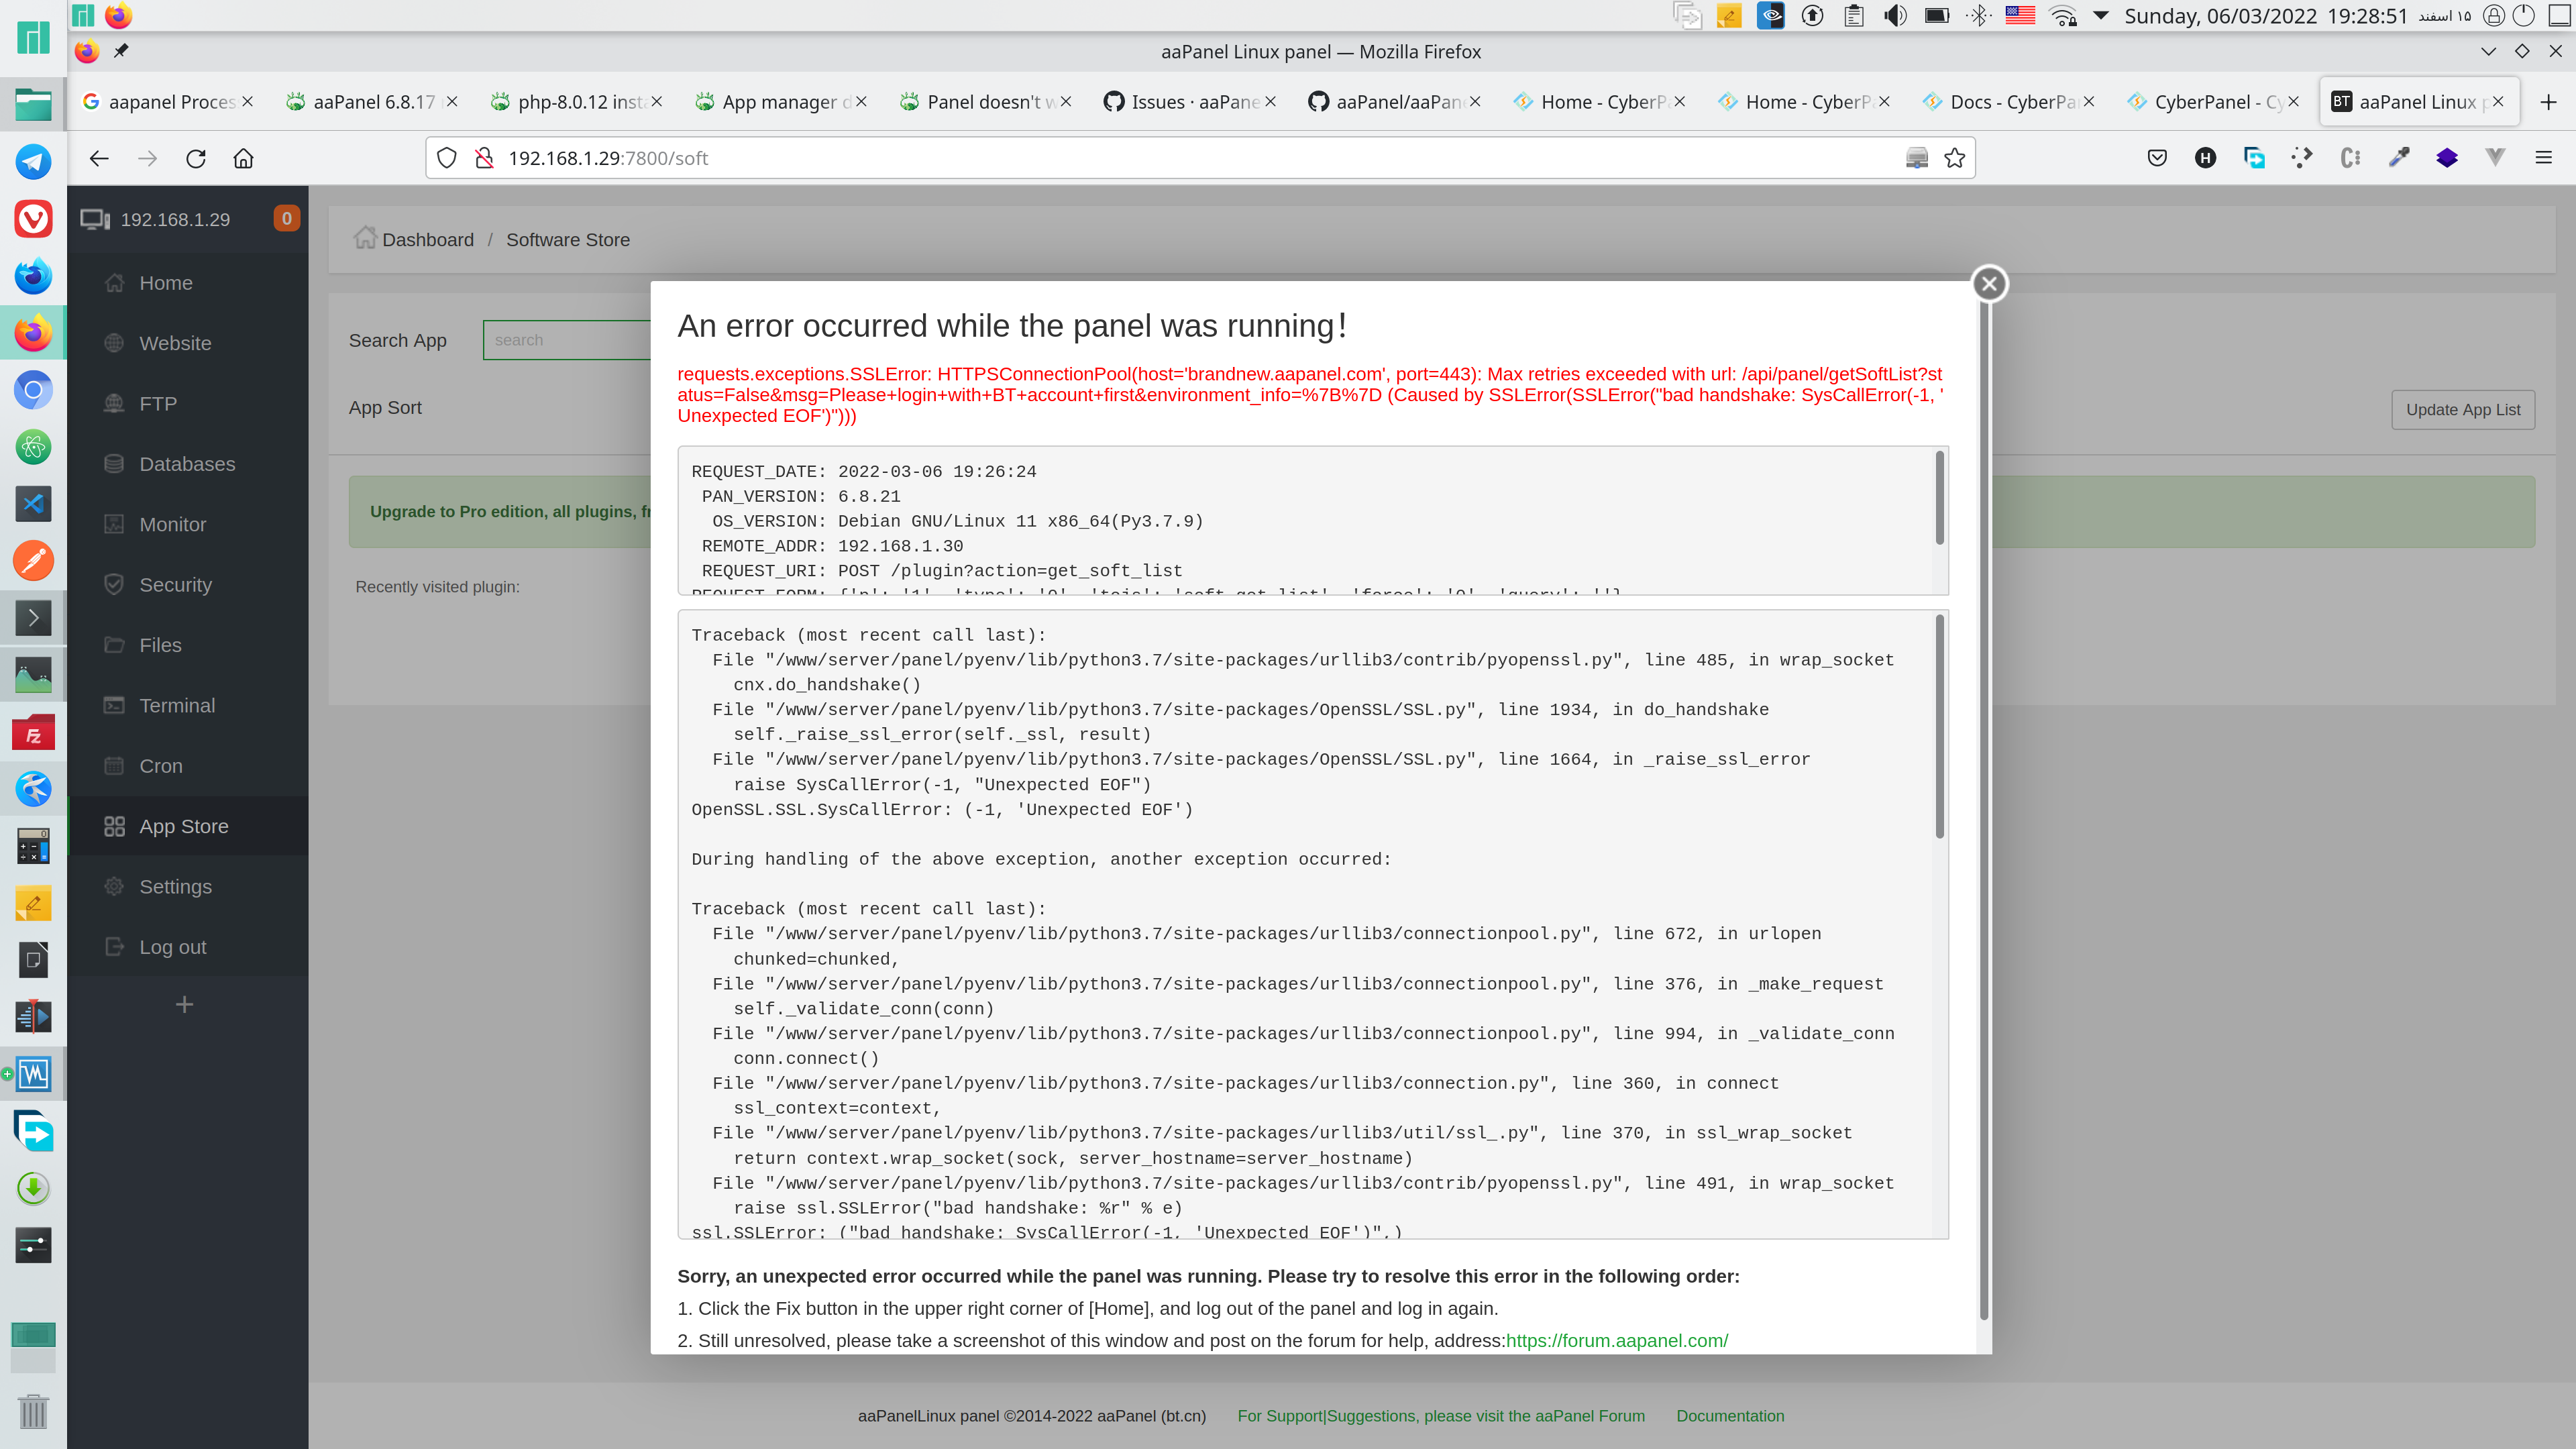2576x1449 pixels.
Task: Open the forum.aapanel.com link
Action: [x=1616, y=1341]
